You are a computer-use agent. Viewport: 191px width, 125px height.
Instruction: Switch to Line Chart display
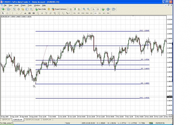pos(79,9)
